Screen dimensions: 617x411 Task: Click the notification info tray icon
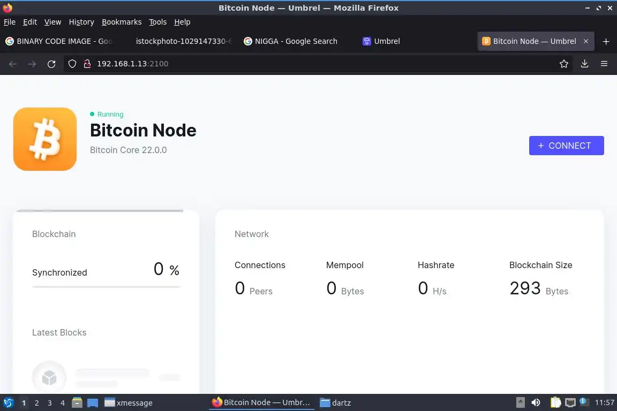click(x=584, y=401)
